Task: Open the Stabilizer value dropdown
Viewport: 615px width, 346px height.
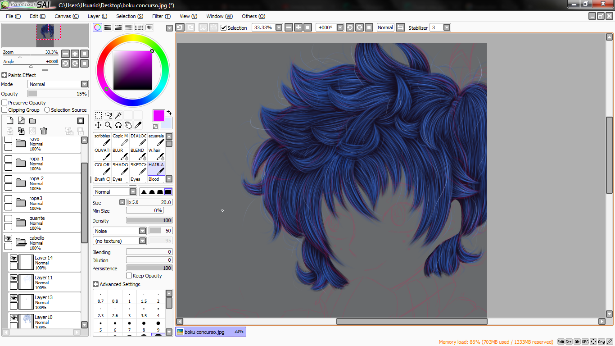Action: 447,27
